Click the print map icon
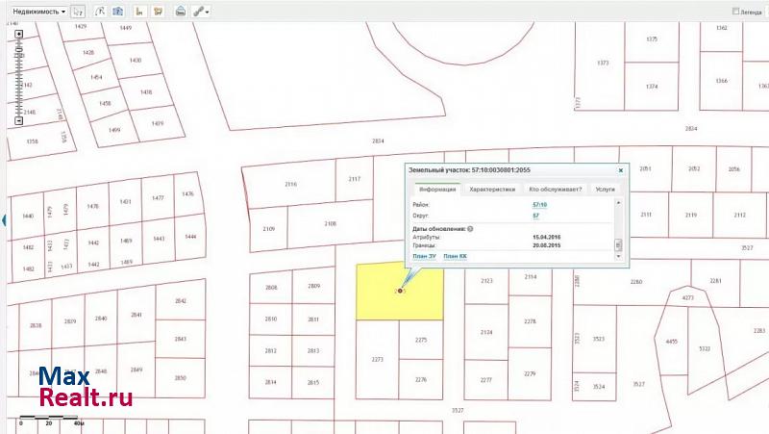769x434 pixels. [x=180, y=13]
